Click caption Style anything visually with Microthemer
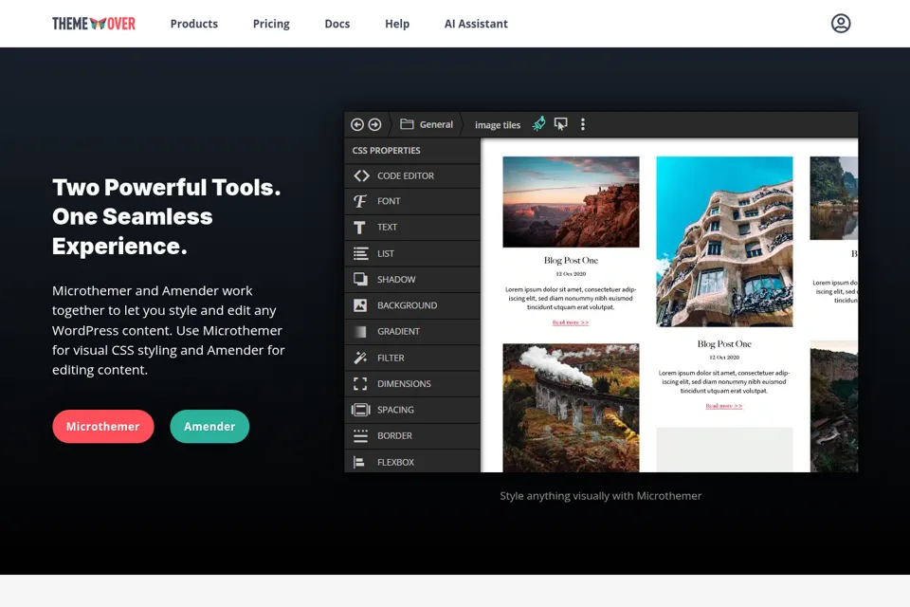The image size is (910, 607). click(x=601, y=496)
